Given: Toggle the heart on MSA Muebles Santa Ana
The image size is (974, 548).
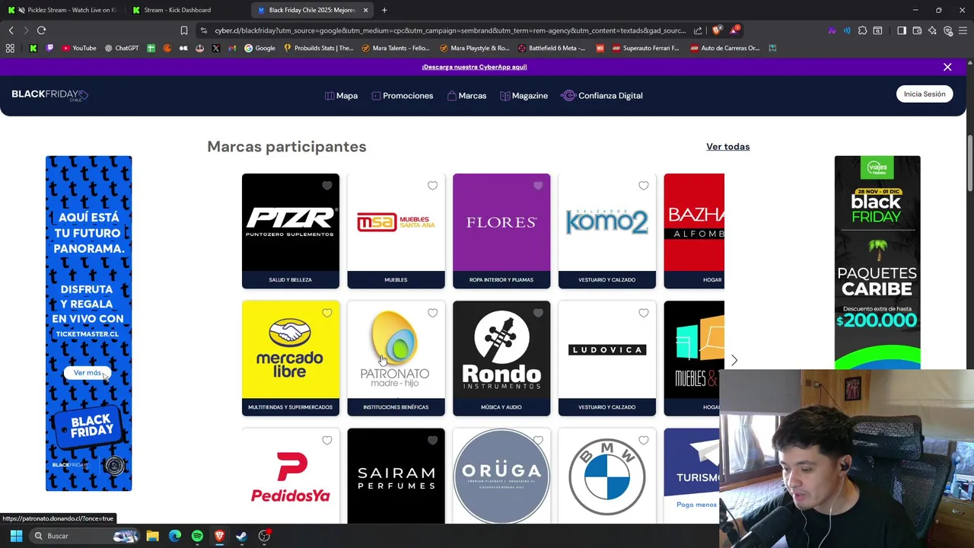Looking at the screenshot, I should click(x=432, y=186).
